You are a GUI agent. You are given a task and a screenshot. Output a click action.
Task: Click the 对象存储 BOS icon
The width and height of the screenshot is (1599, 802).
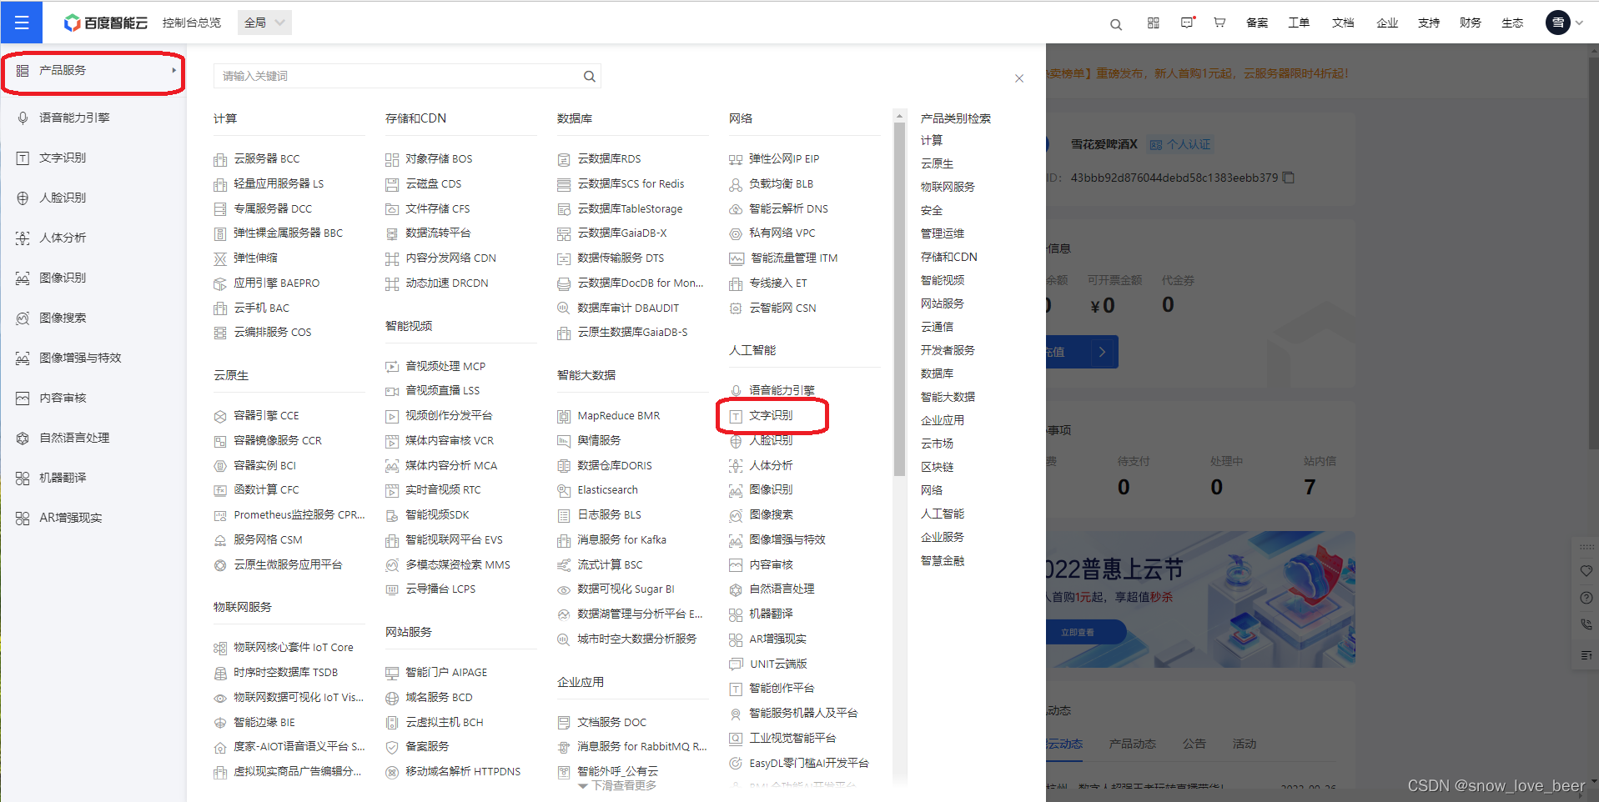tap(392, 159)
